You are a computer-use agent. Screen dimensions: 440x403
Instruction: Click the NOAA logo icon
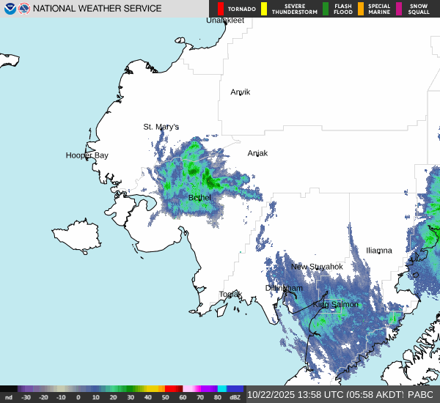point(10,9)
